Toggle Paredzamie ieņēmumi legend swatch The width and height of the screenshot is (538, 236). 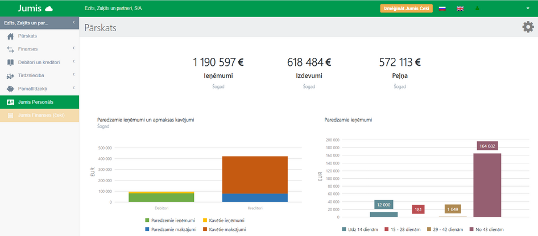[147, 220]
